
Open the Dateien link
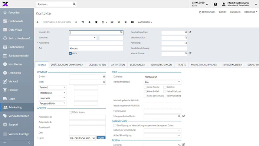(223, 12)
